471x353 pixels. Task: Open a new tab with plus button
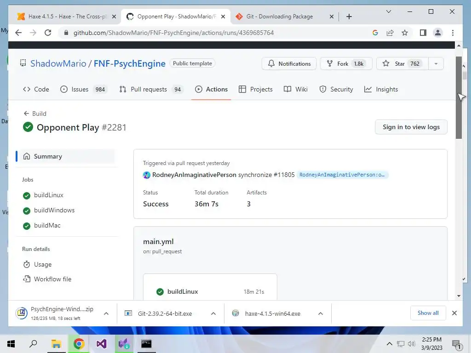click(349, 17)
